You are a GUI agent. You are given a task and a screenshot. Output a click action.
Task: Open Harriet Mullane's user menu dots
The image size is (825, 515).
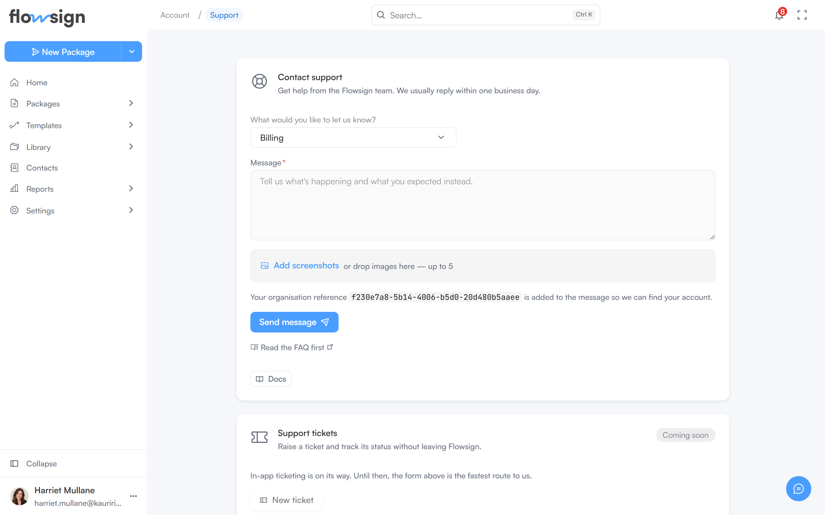[134, 496]
